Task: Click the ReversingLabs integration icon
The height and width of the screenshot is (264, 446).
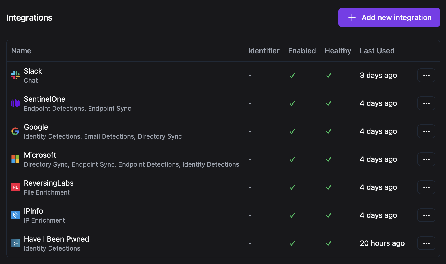Action: tap(15, 187)
